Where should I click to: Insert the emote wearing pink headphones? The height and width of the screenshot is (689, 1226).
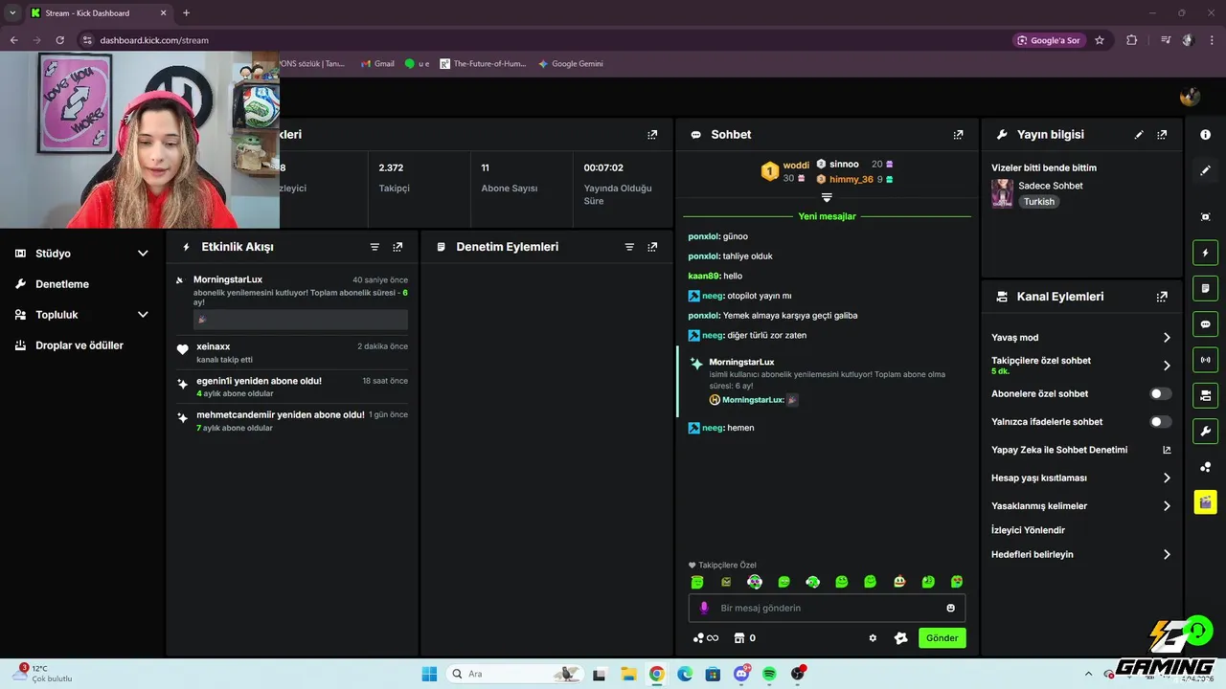click(x=755, y=582)
